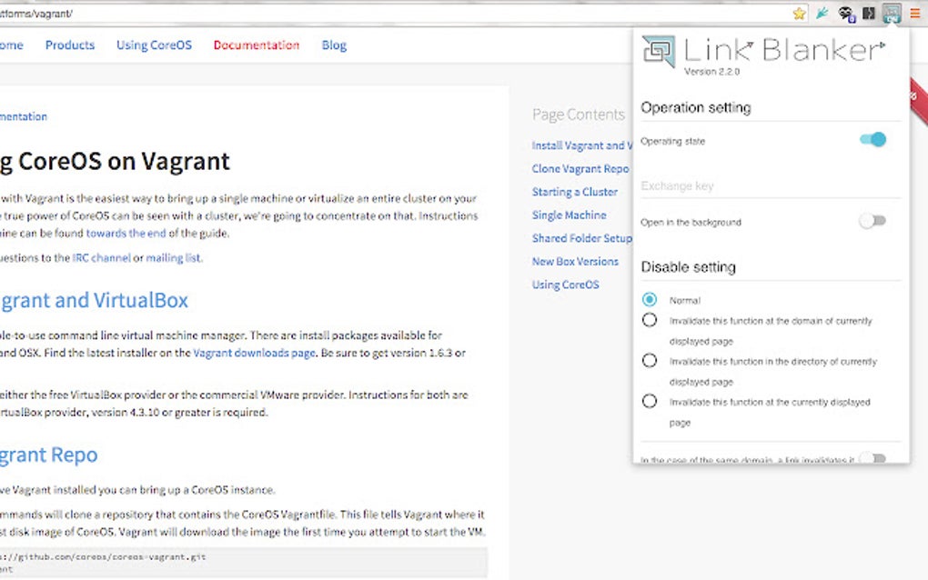Select the Normal disable setting
928x580 pixels.
click(651, 299)
